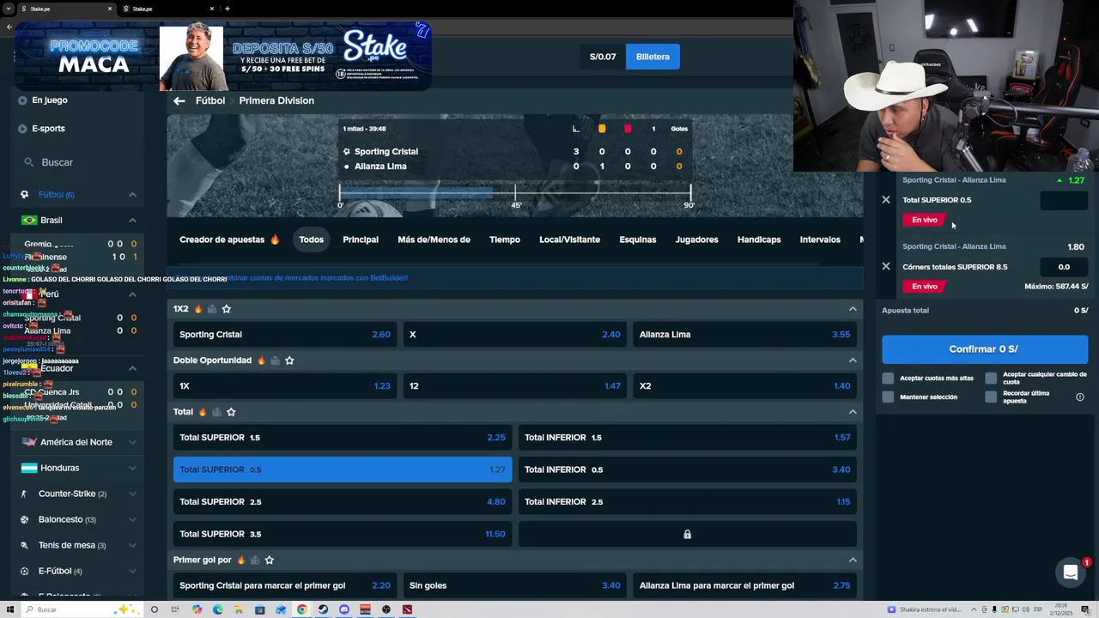Image resolution: width=1099 pixels, height=618 pixels.
Task: Bet on Sporting Cristal at 2.60
Action: point(284,335)
